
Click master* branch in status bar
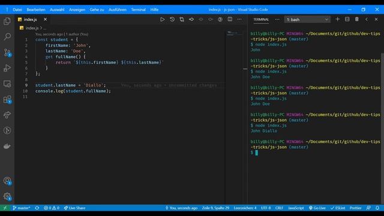[x=22, y=208]
